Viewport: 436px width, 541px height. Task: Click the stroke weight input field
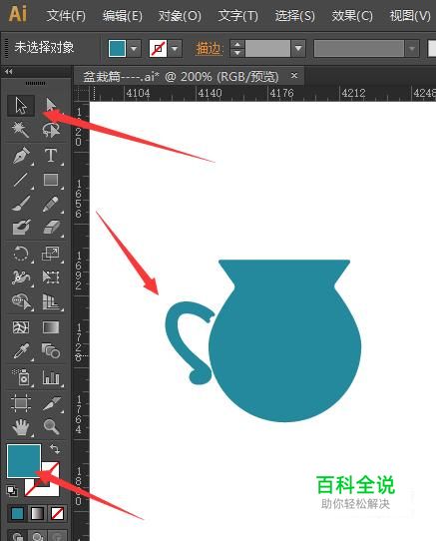click(267, 48)
